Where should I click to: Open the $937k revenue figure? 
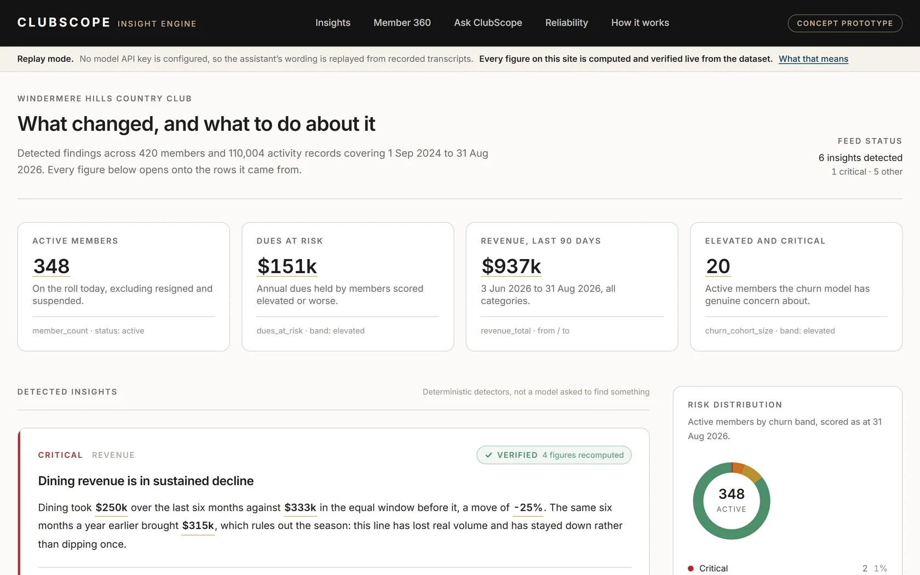511,266
